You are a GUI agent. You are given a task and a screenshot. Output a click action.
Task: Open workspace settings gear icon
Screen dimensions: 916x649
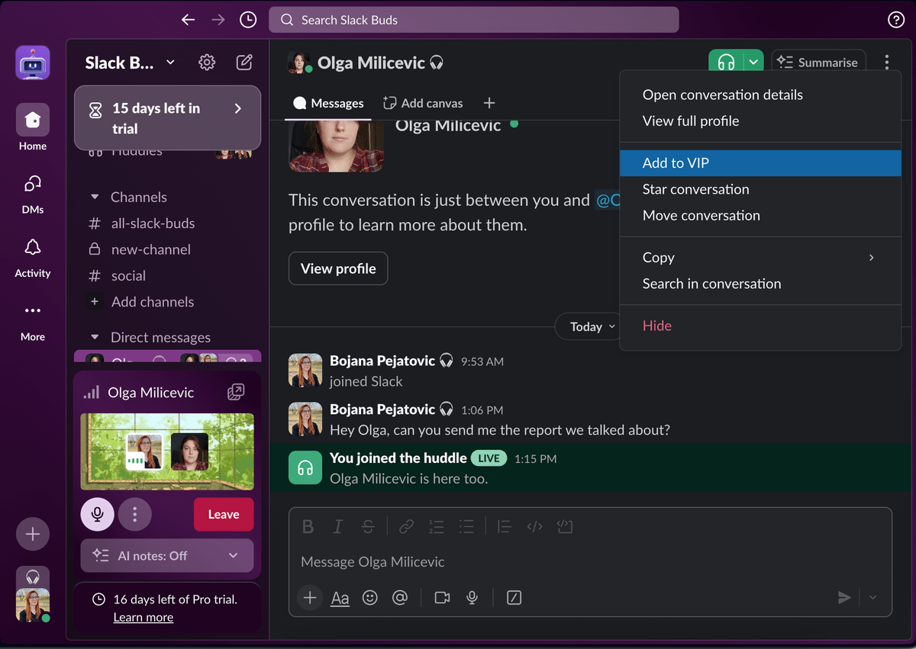click(207, 63)
